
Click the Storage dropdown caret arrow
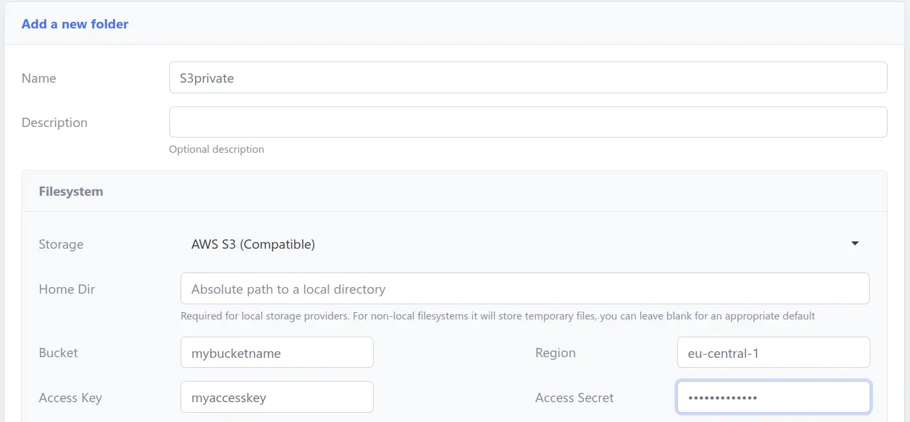854,244
